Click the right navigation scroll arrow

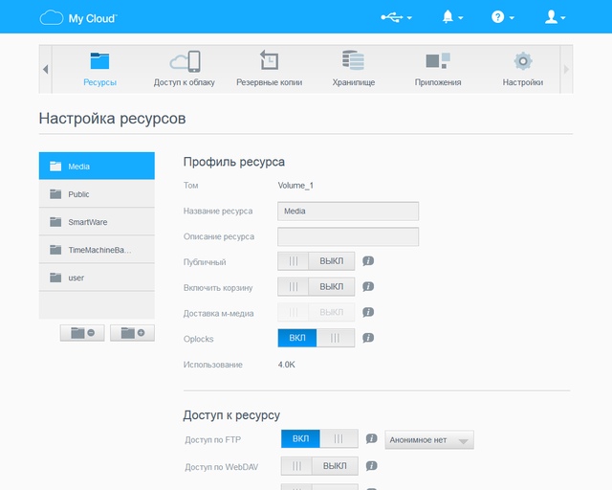[x=566, y=69]
